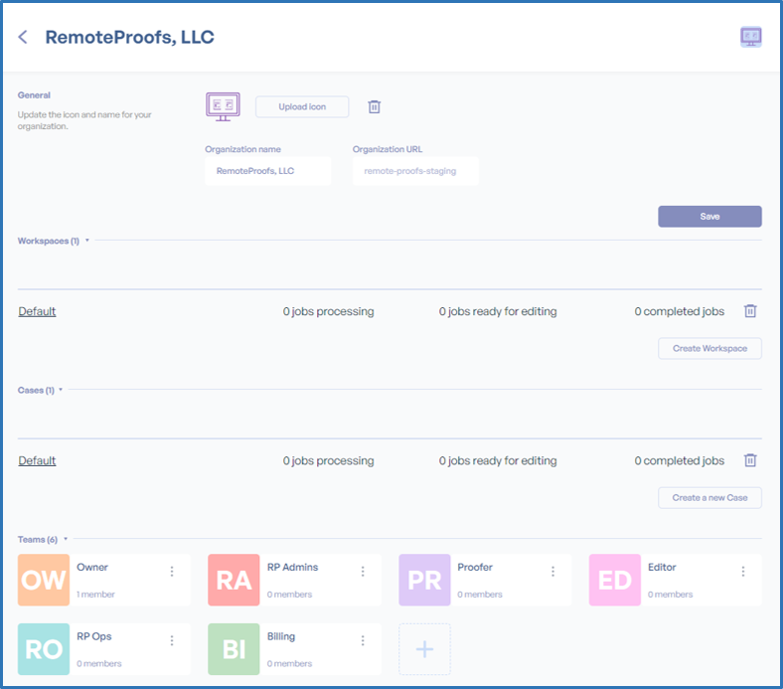
Task: Add a new team with plus tile
Action: tap(424, 649)
